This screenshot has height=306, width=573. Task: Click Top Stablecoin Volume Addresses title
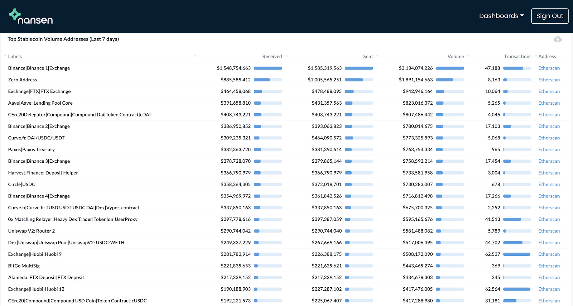coord(63,39)
